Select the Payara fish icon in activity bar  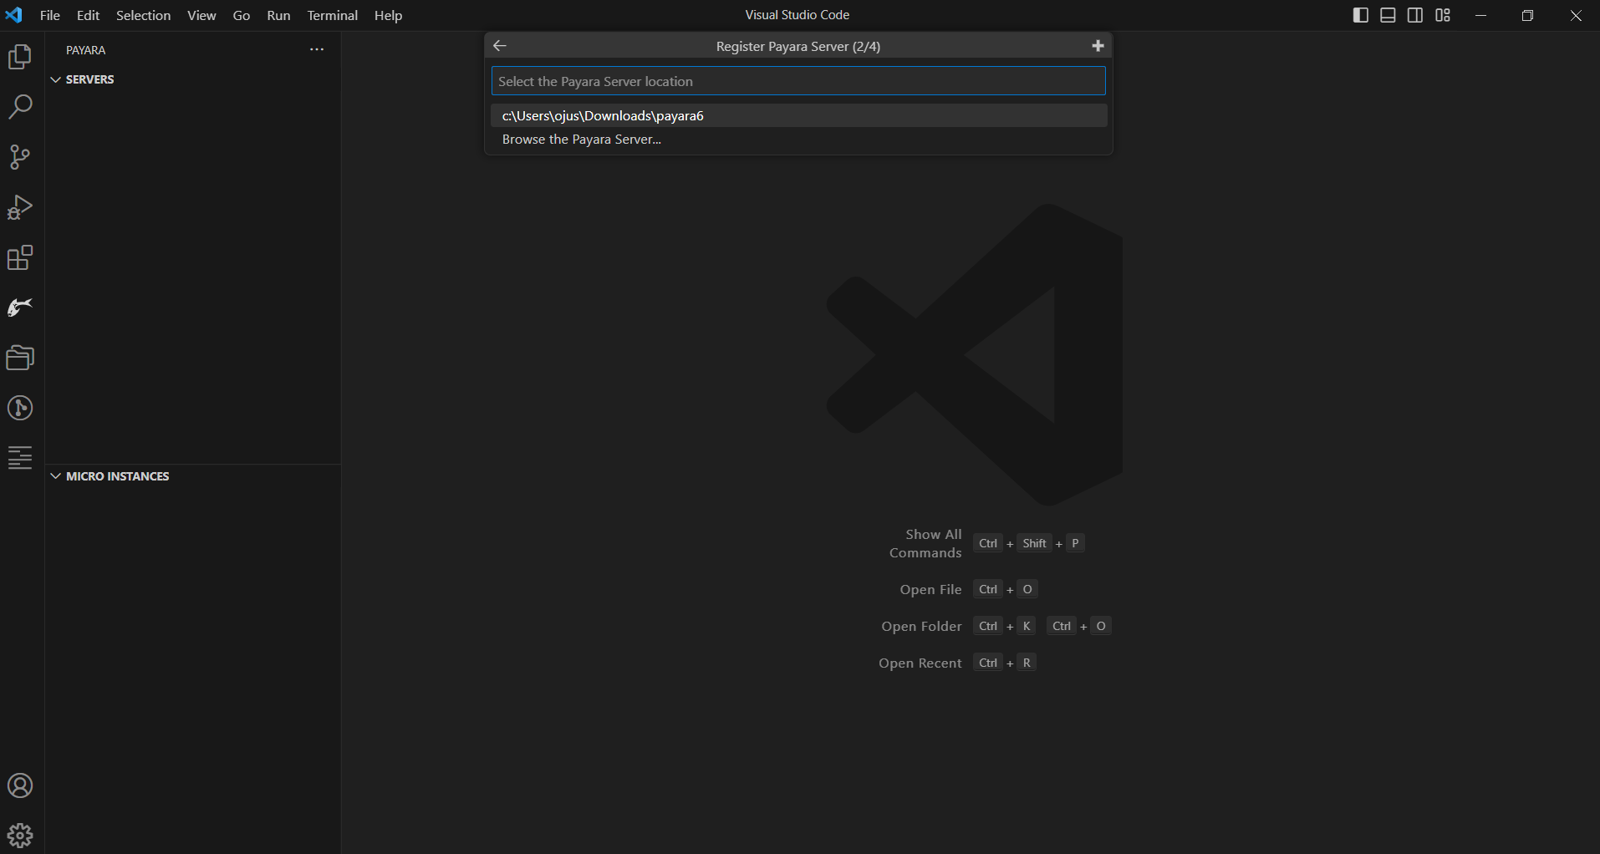(x=20, y=308)
